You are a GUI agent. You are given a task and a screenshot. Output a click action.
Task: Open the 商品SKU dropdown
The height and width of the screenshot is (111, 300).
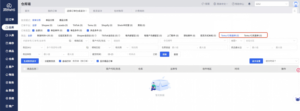(33, 47)
